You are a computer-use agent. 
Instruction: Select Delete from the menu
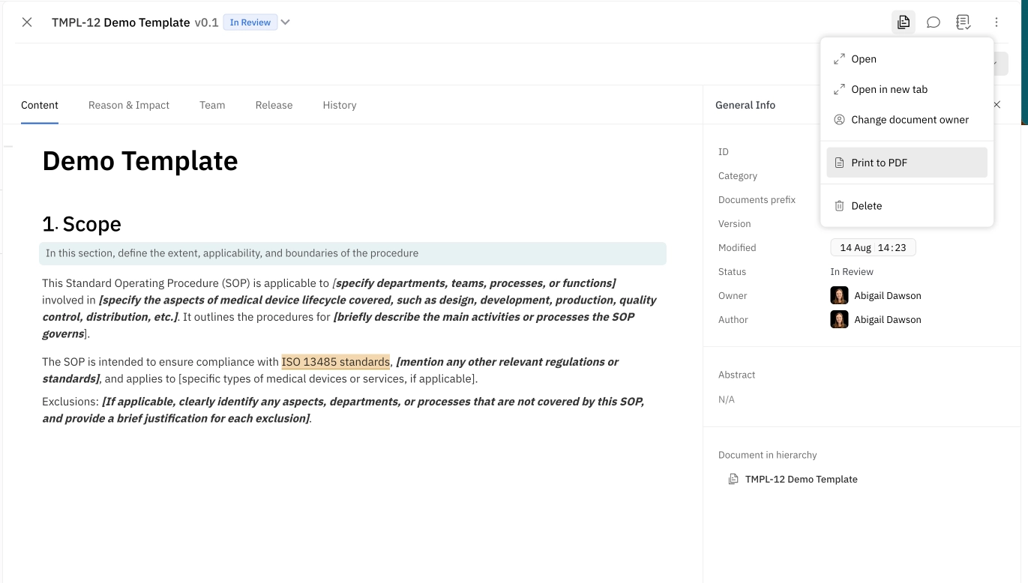pyautogui.click(x=866, y=206)
